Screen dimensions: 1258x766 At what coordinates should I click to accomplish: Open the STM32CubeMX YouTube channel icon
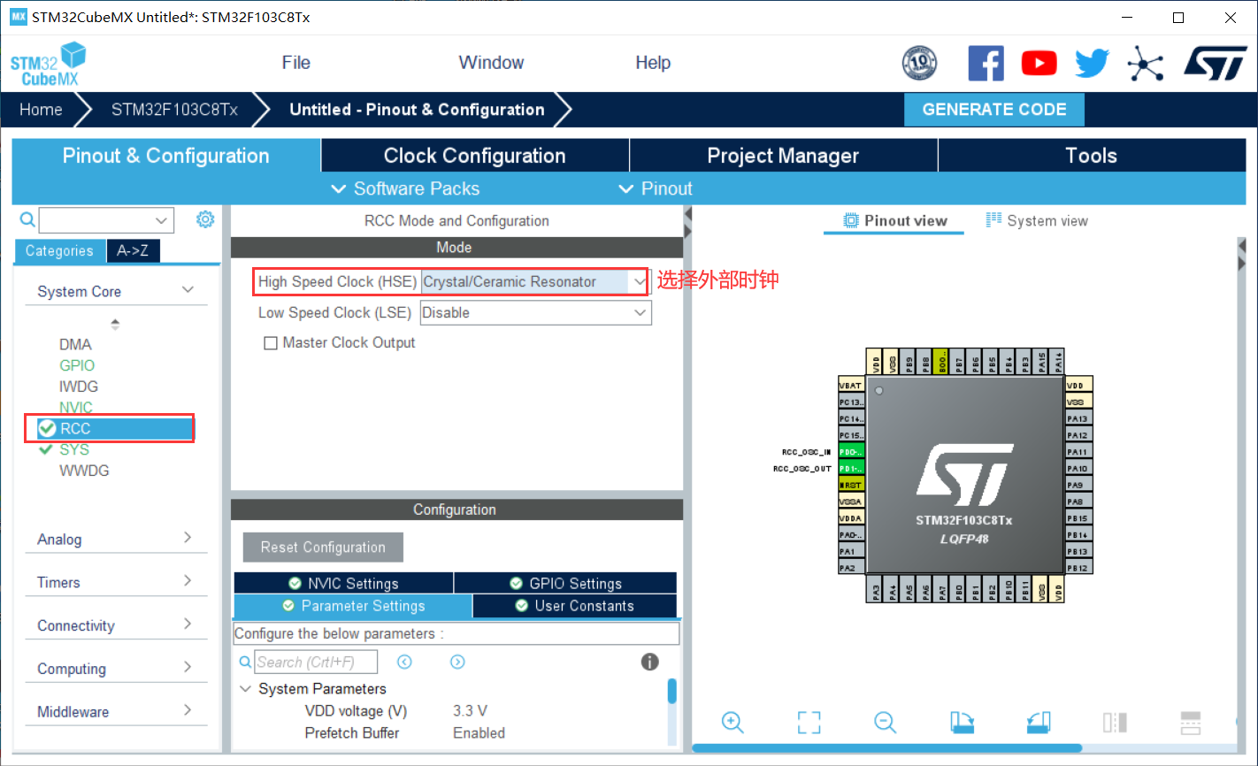1039,63
